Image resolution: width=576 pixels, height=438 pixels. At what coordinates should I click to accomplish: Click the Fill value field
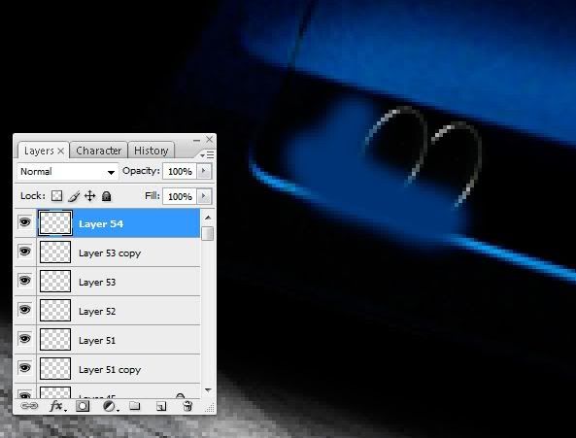coord(180,196)
